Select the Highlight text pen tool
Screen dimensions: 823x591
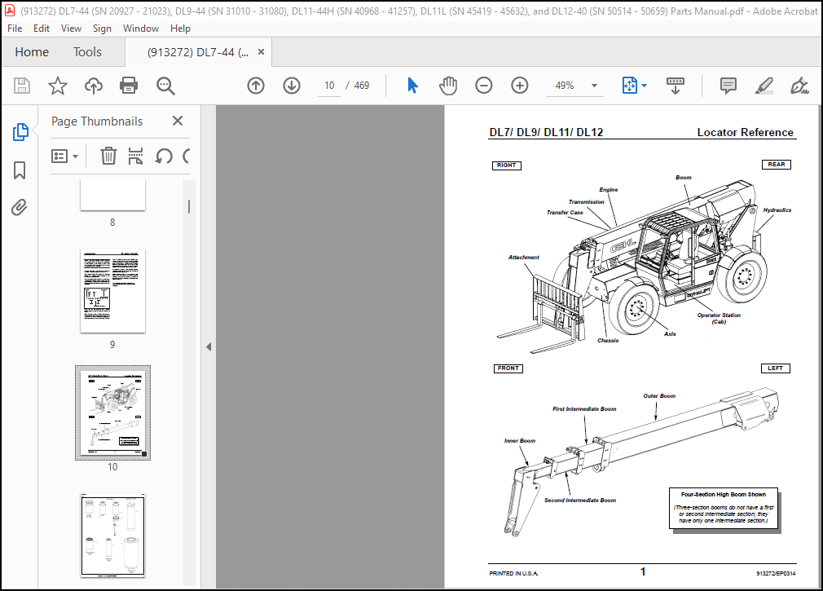point(764,86)
